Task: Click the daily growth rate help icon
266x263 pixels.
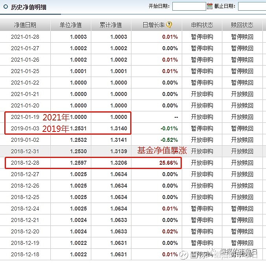Action: tap(169, 25)
